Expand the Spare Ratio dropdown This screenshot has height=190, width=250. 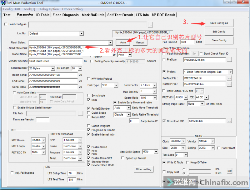point(155,98)
